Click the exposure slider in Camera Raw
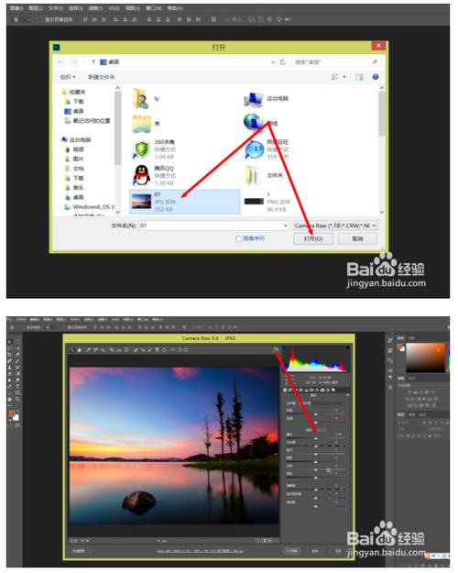Screen dimensions: 458x573 (316, 438)
